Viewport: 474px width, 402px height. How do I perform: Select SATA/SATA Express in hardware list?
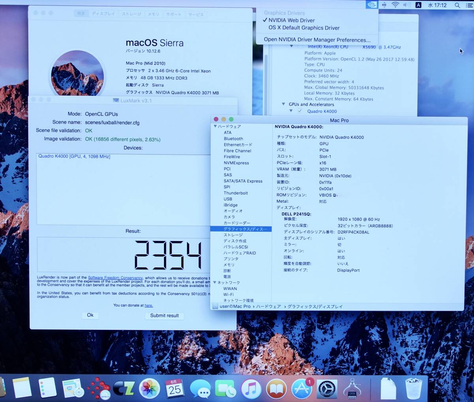tap(243, 181)
